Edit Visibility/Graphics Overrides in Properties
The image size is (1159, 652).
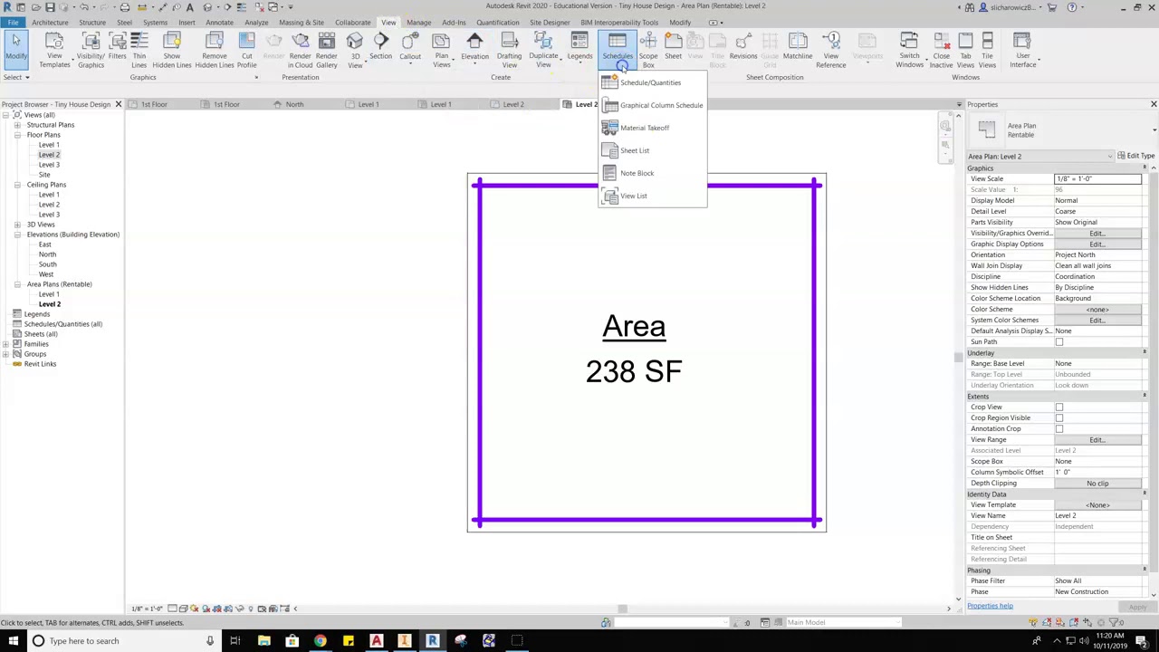pyautogui.click(x=1097, y=234)
